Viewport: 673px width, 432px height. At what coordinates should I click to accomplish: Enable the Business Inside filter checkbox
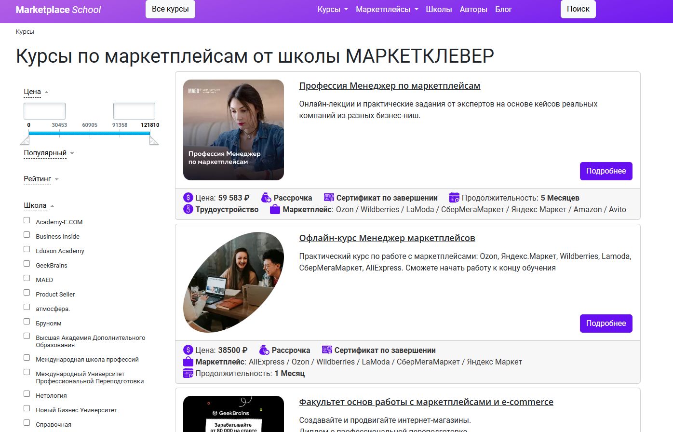pos(27,235)
